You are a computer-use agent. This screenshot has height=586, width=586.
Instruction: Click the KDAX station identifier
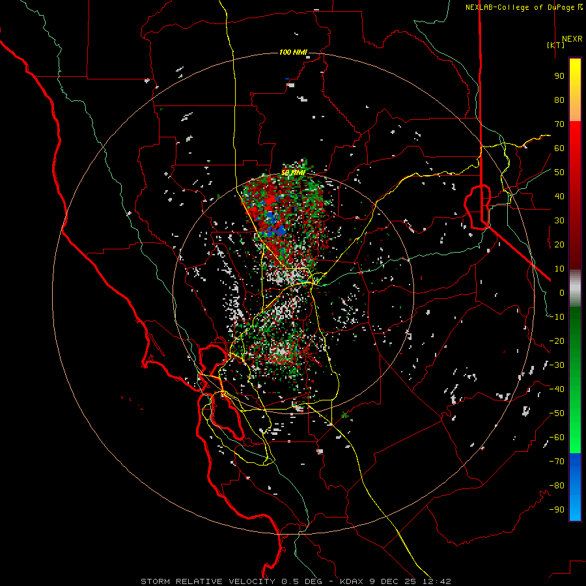(352, 581)
